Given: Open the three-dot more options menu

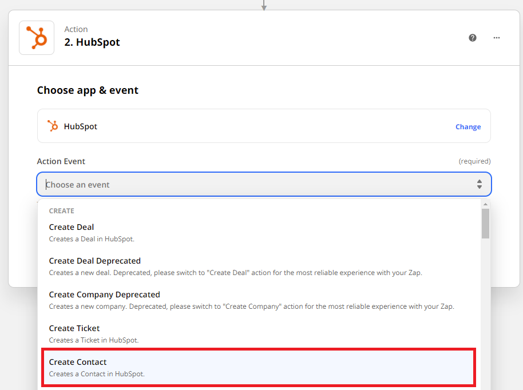Looking at the screenshot, I should click(496, 38).
